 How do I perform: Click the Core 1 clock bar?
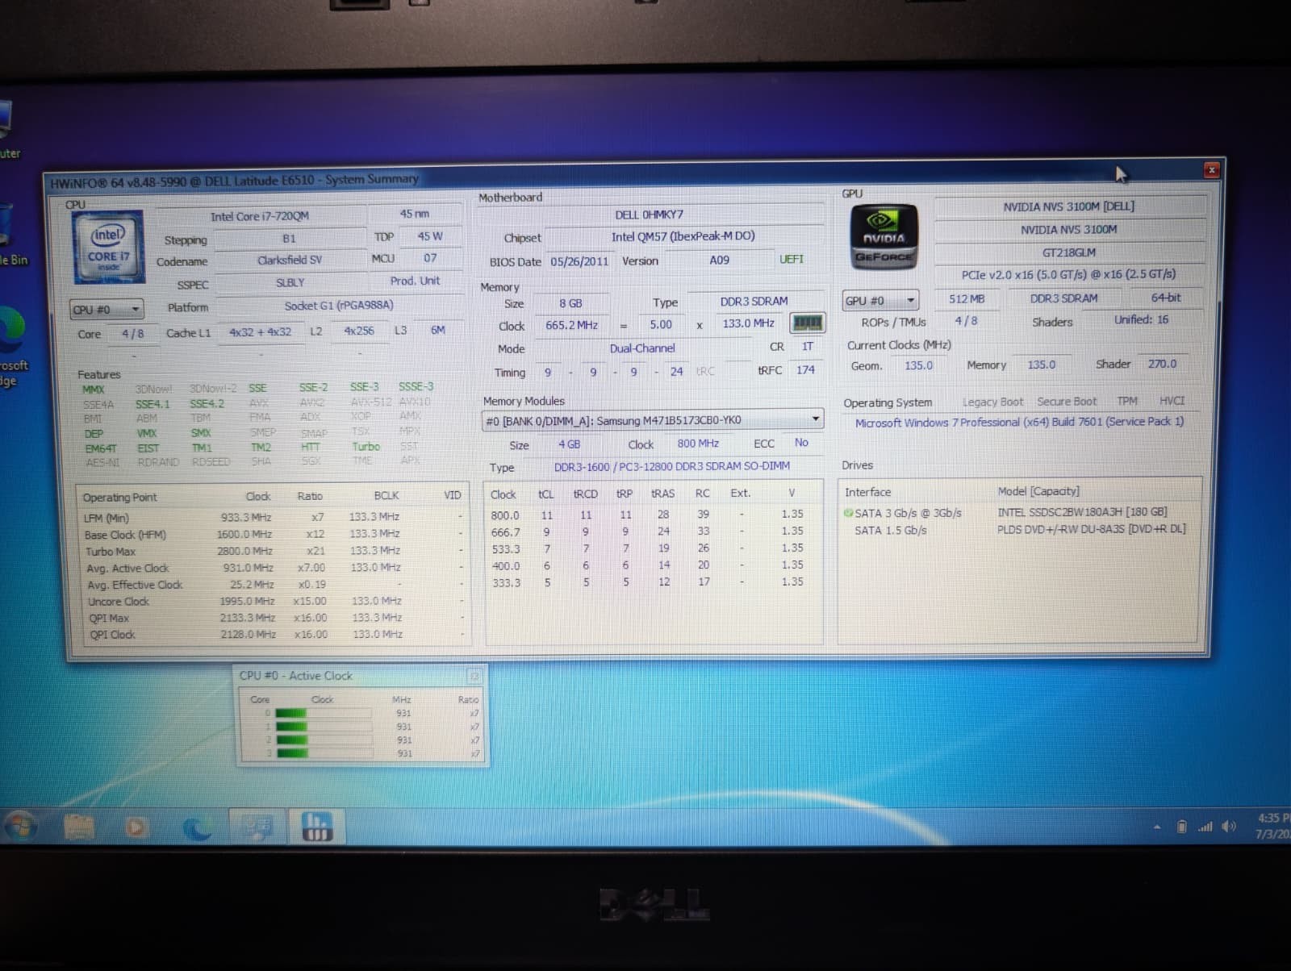(323, 727)
